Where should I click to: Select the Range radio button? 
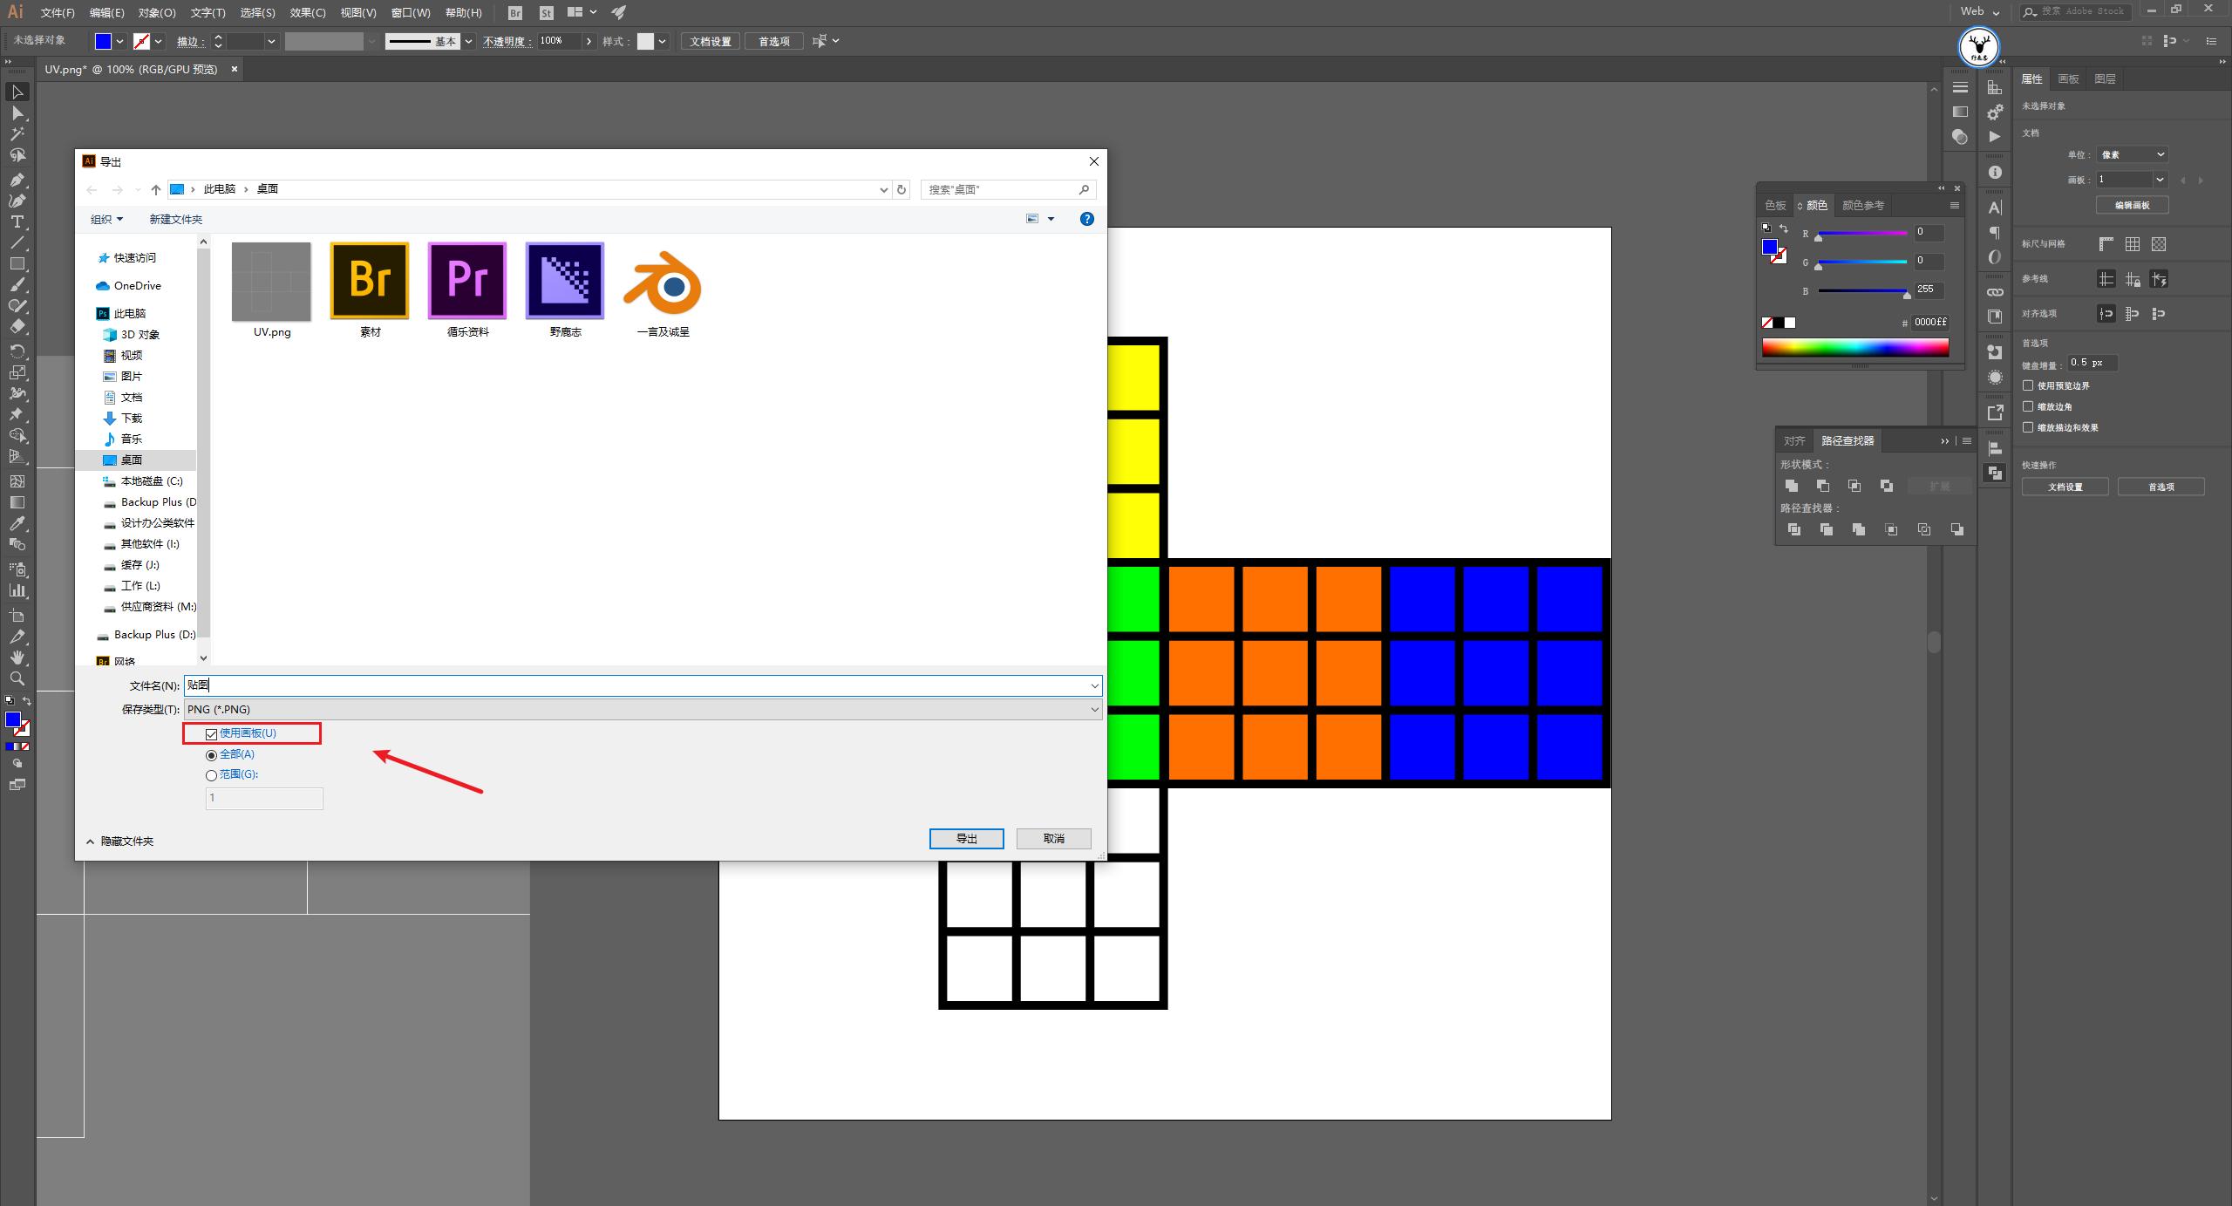(x=211, y=775)
